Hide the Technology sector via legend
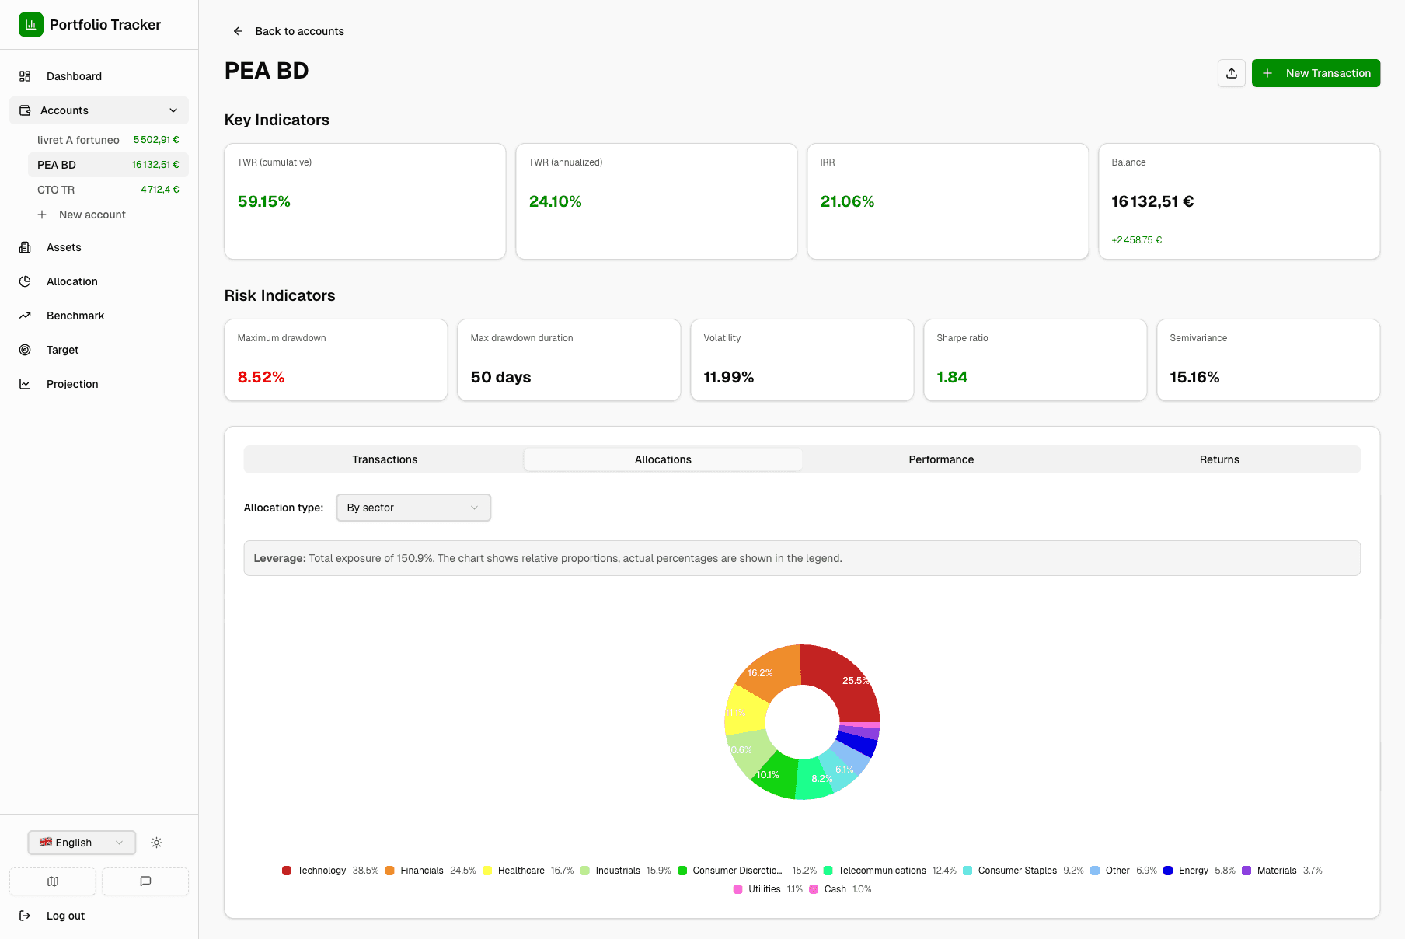The width and height of the screenshot is (1405, 939). click(322, 871)
